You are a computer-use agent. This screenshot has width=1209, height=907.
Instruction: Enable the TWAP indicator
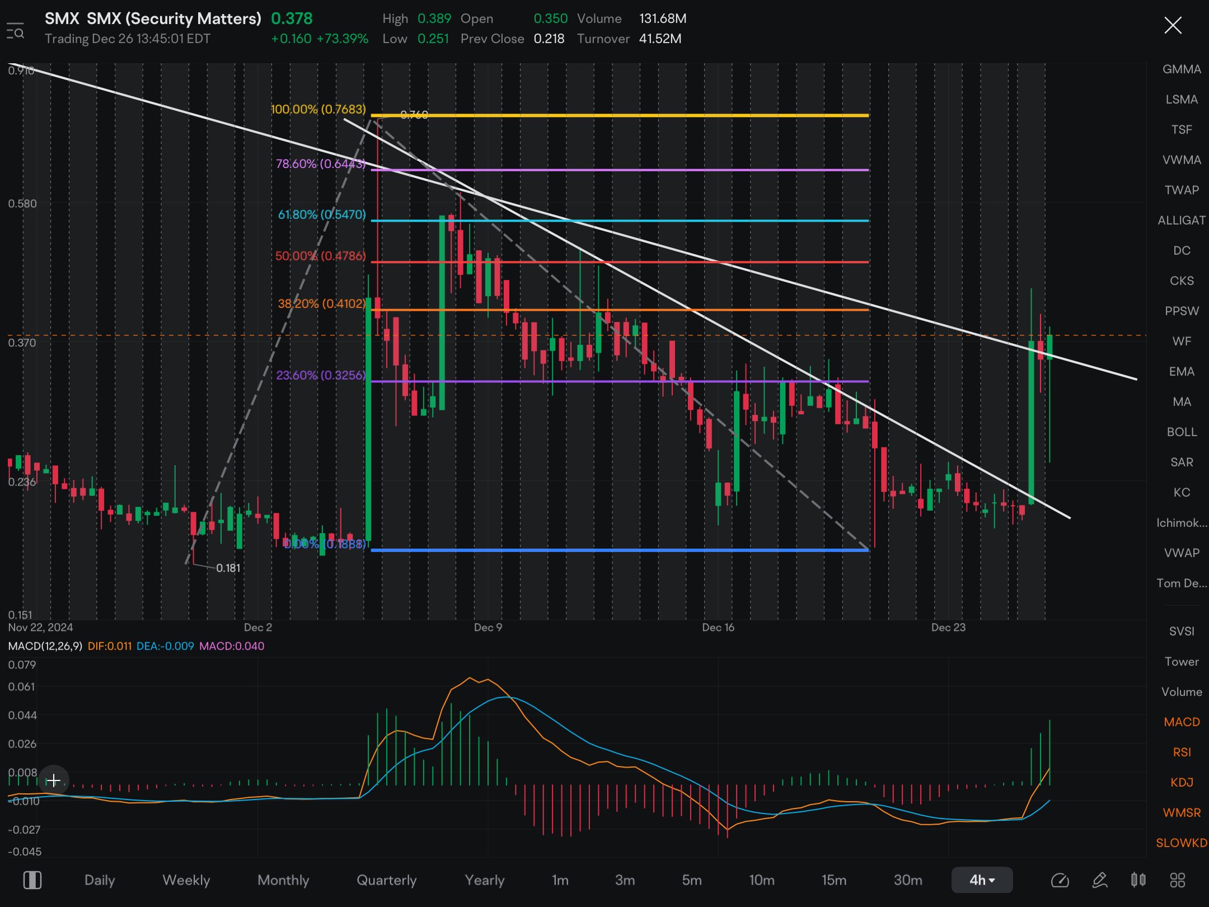tap(1182, 190)
